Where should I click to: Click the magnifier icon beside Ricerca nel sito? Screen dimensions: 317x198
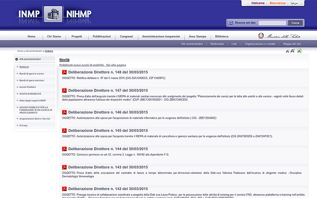coord(231,23)
